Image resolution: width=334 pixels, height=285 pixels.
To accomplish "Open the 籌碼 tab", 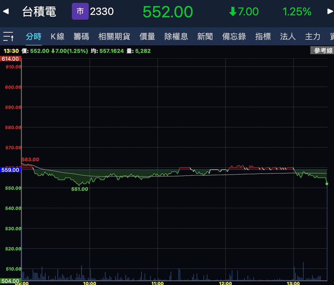I will click(x=81, y=36).
